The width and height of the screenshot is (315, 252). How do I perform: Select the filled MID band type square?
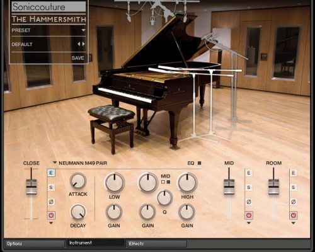pos(168,182)
